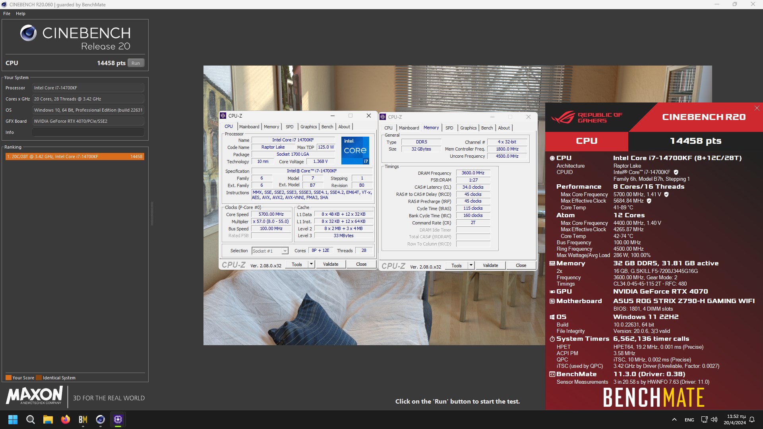This screenshot has width=763, height=429.
Task: Click the Intel Core i7 logo badge
Action: click(355, 150)
